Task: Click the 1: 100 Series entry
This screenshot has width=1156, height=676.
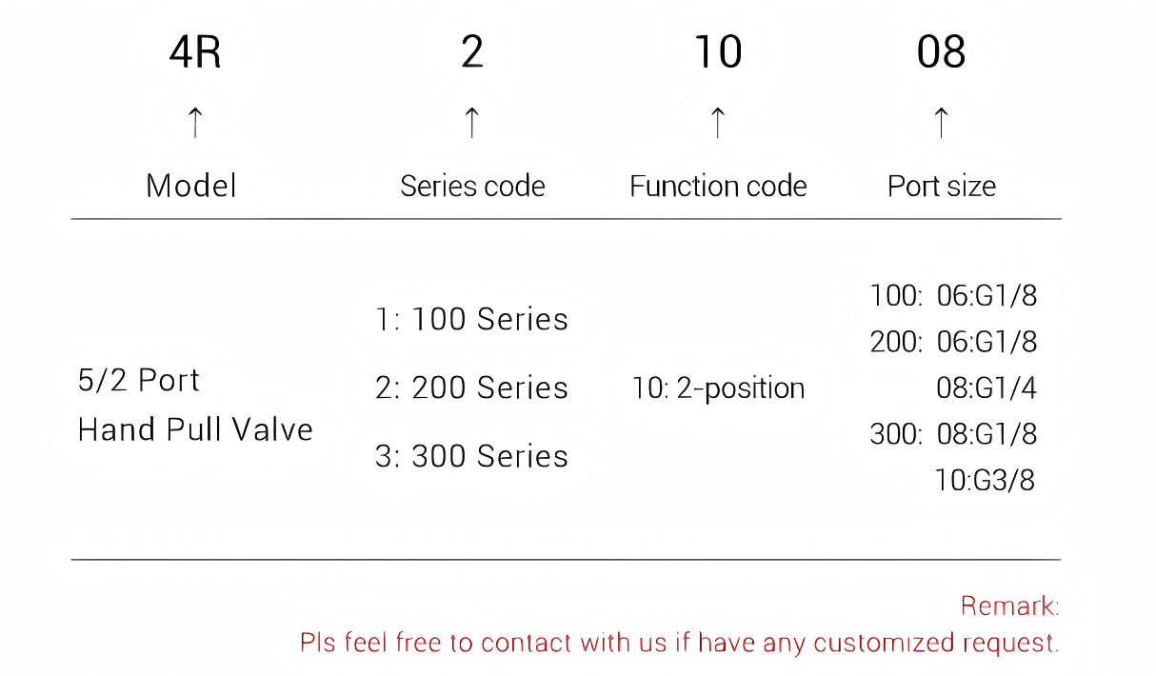Action: (471, 319)
